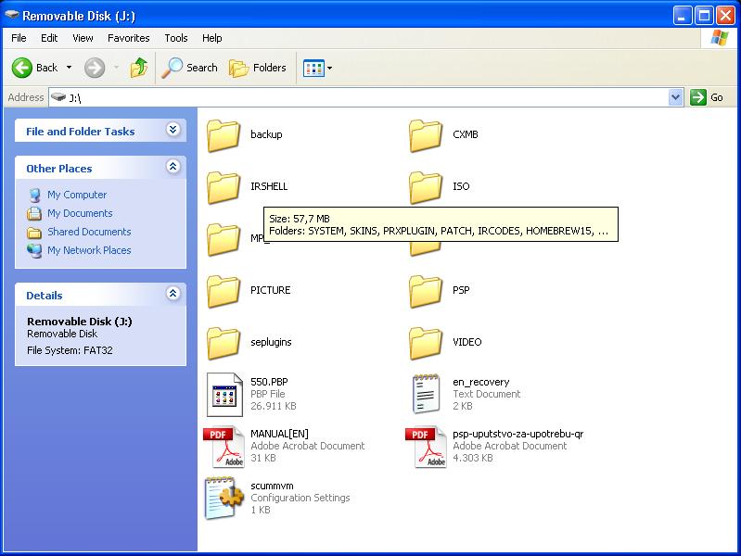Expand File and Folder Tasks panel

tap(173, 130)
